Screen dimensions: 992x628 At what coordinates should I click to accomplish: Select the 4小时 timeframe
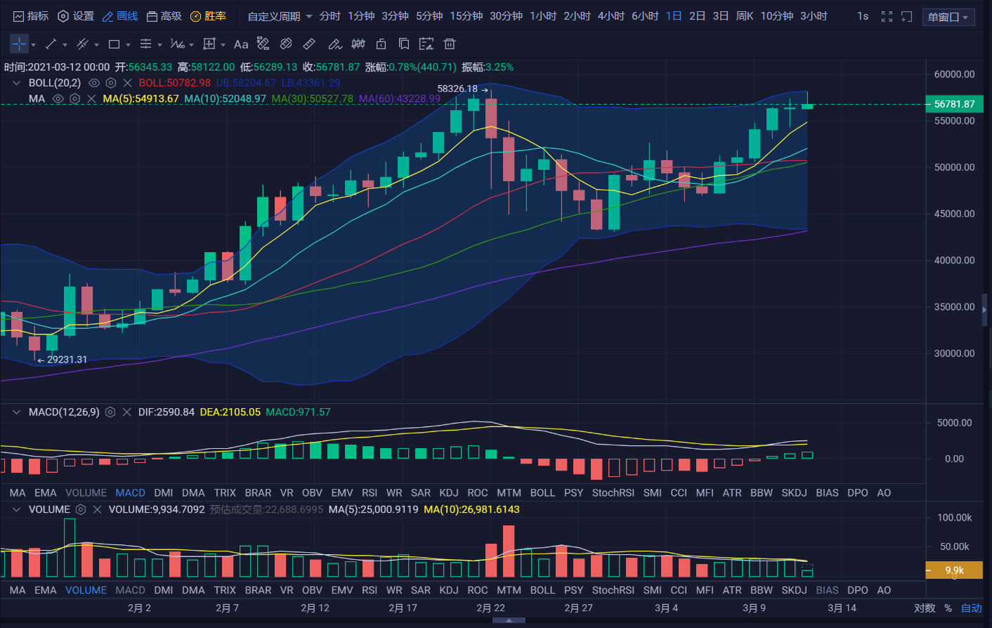click(x=611, y=16)
